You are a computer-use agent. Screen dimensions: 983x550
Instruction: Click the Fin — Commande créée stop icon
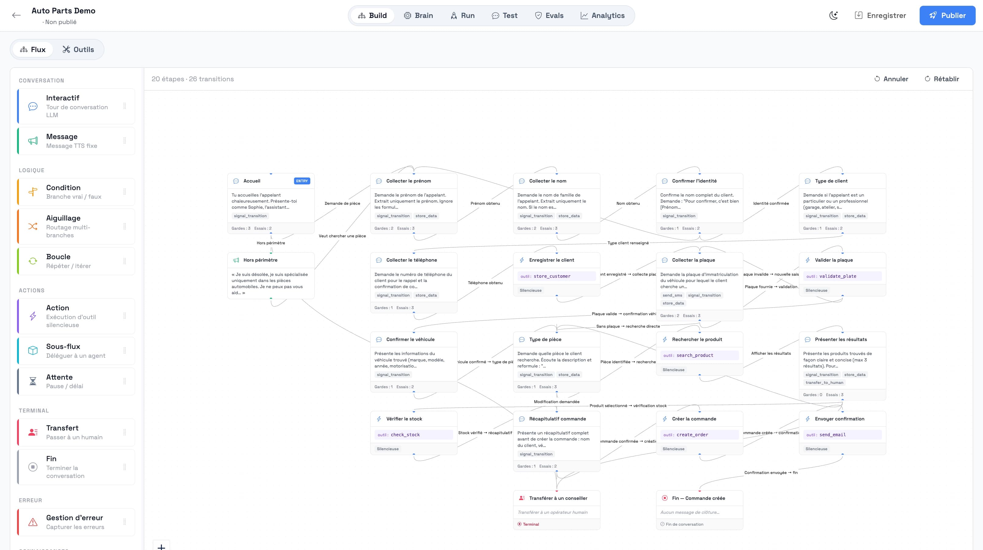pos(665,498)
